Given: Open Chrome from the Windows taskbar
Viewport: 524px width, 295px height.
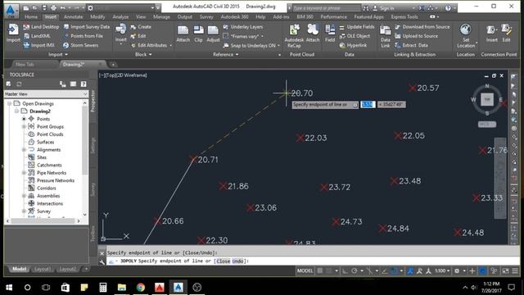Looking at the screenshot, I should (x=141, y=288).
